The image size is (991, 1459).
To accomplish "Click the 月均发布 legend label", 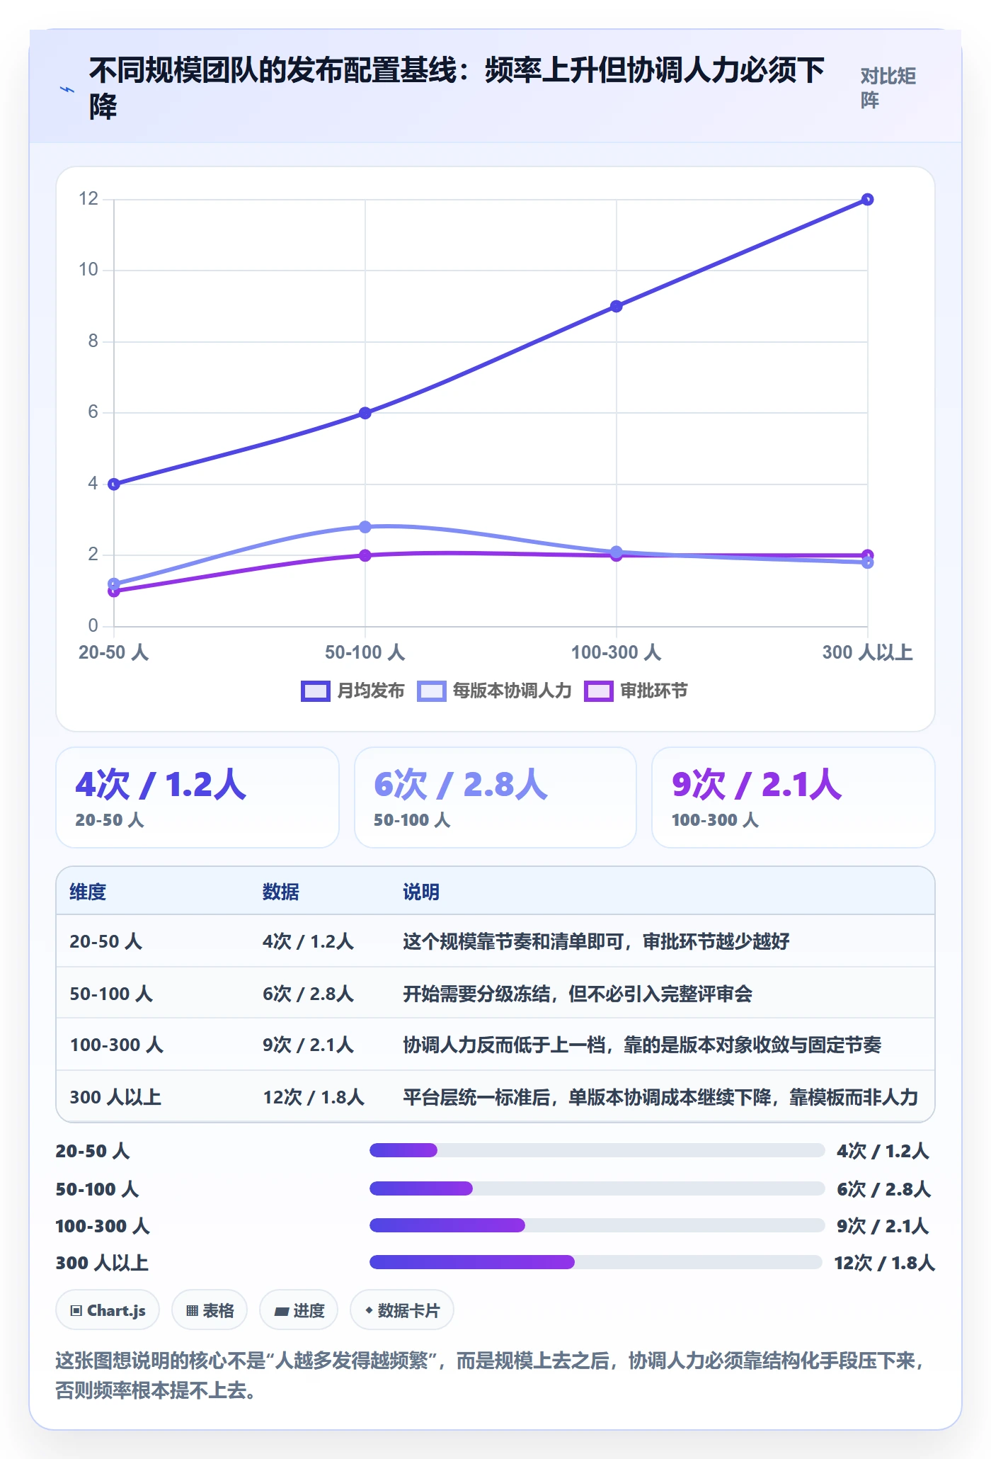I will tap(370, 691).
